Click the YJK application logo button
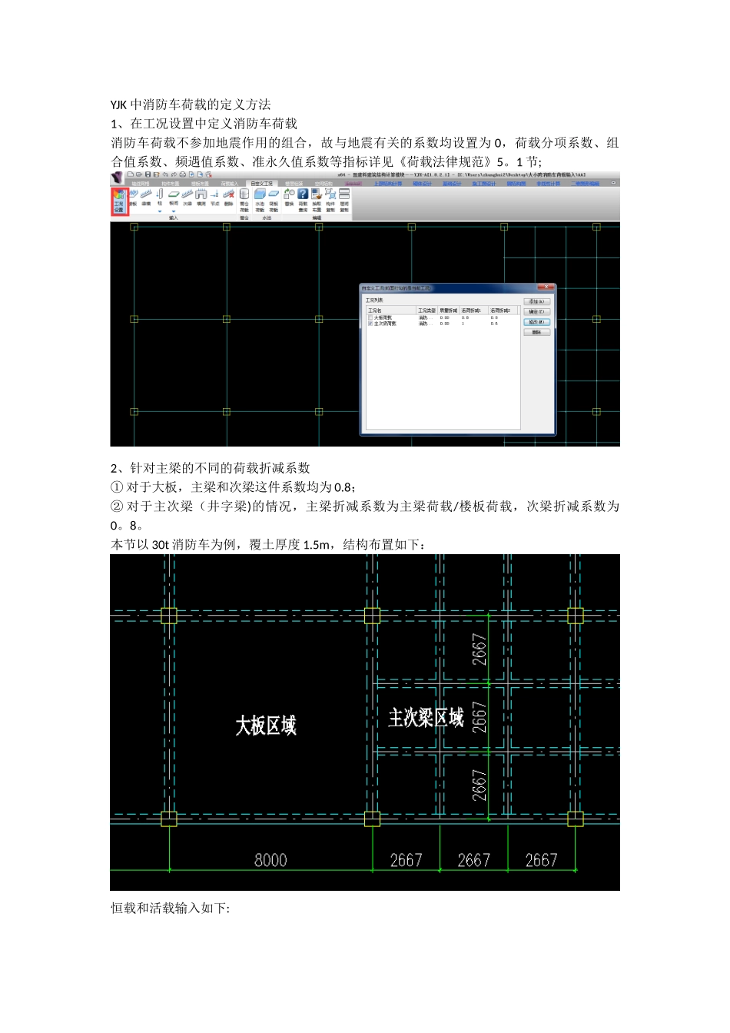Image resolution: width=730 pixels, height=1033 pixels. click(x=116, y=178)
